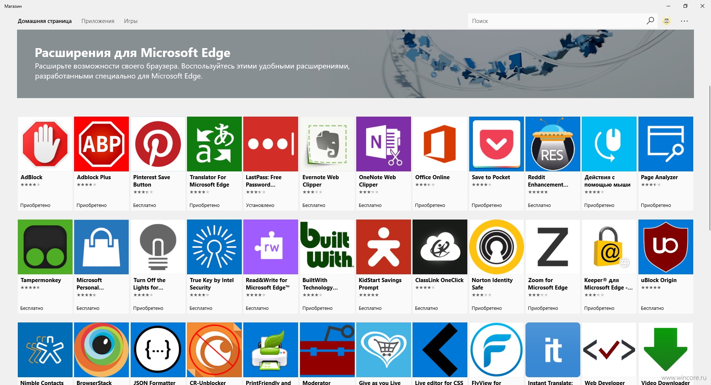Screen dimensions: 711x385
Task: Select the uBlock Origin shield icon
Action: pyautogui.click(x=666, y=247)
